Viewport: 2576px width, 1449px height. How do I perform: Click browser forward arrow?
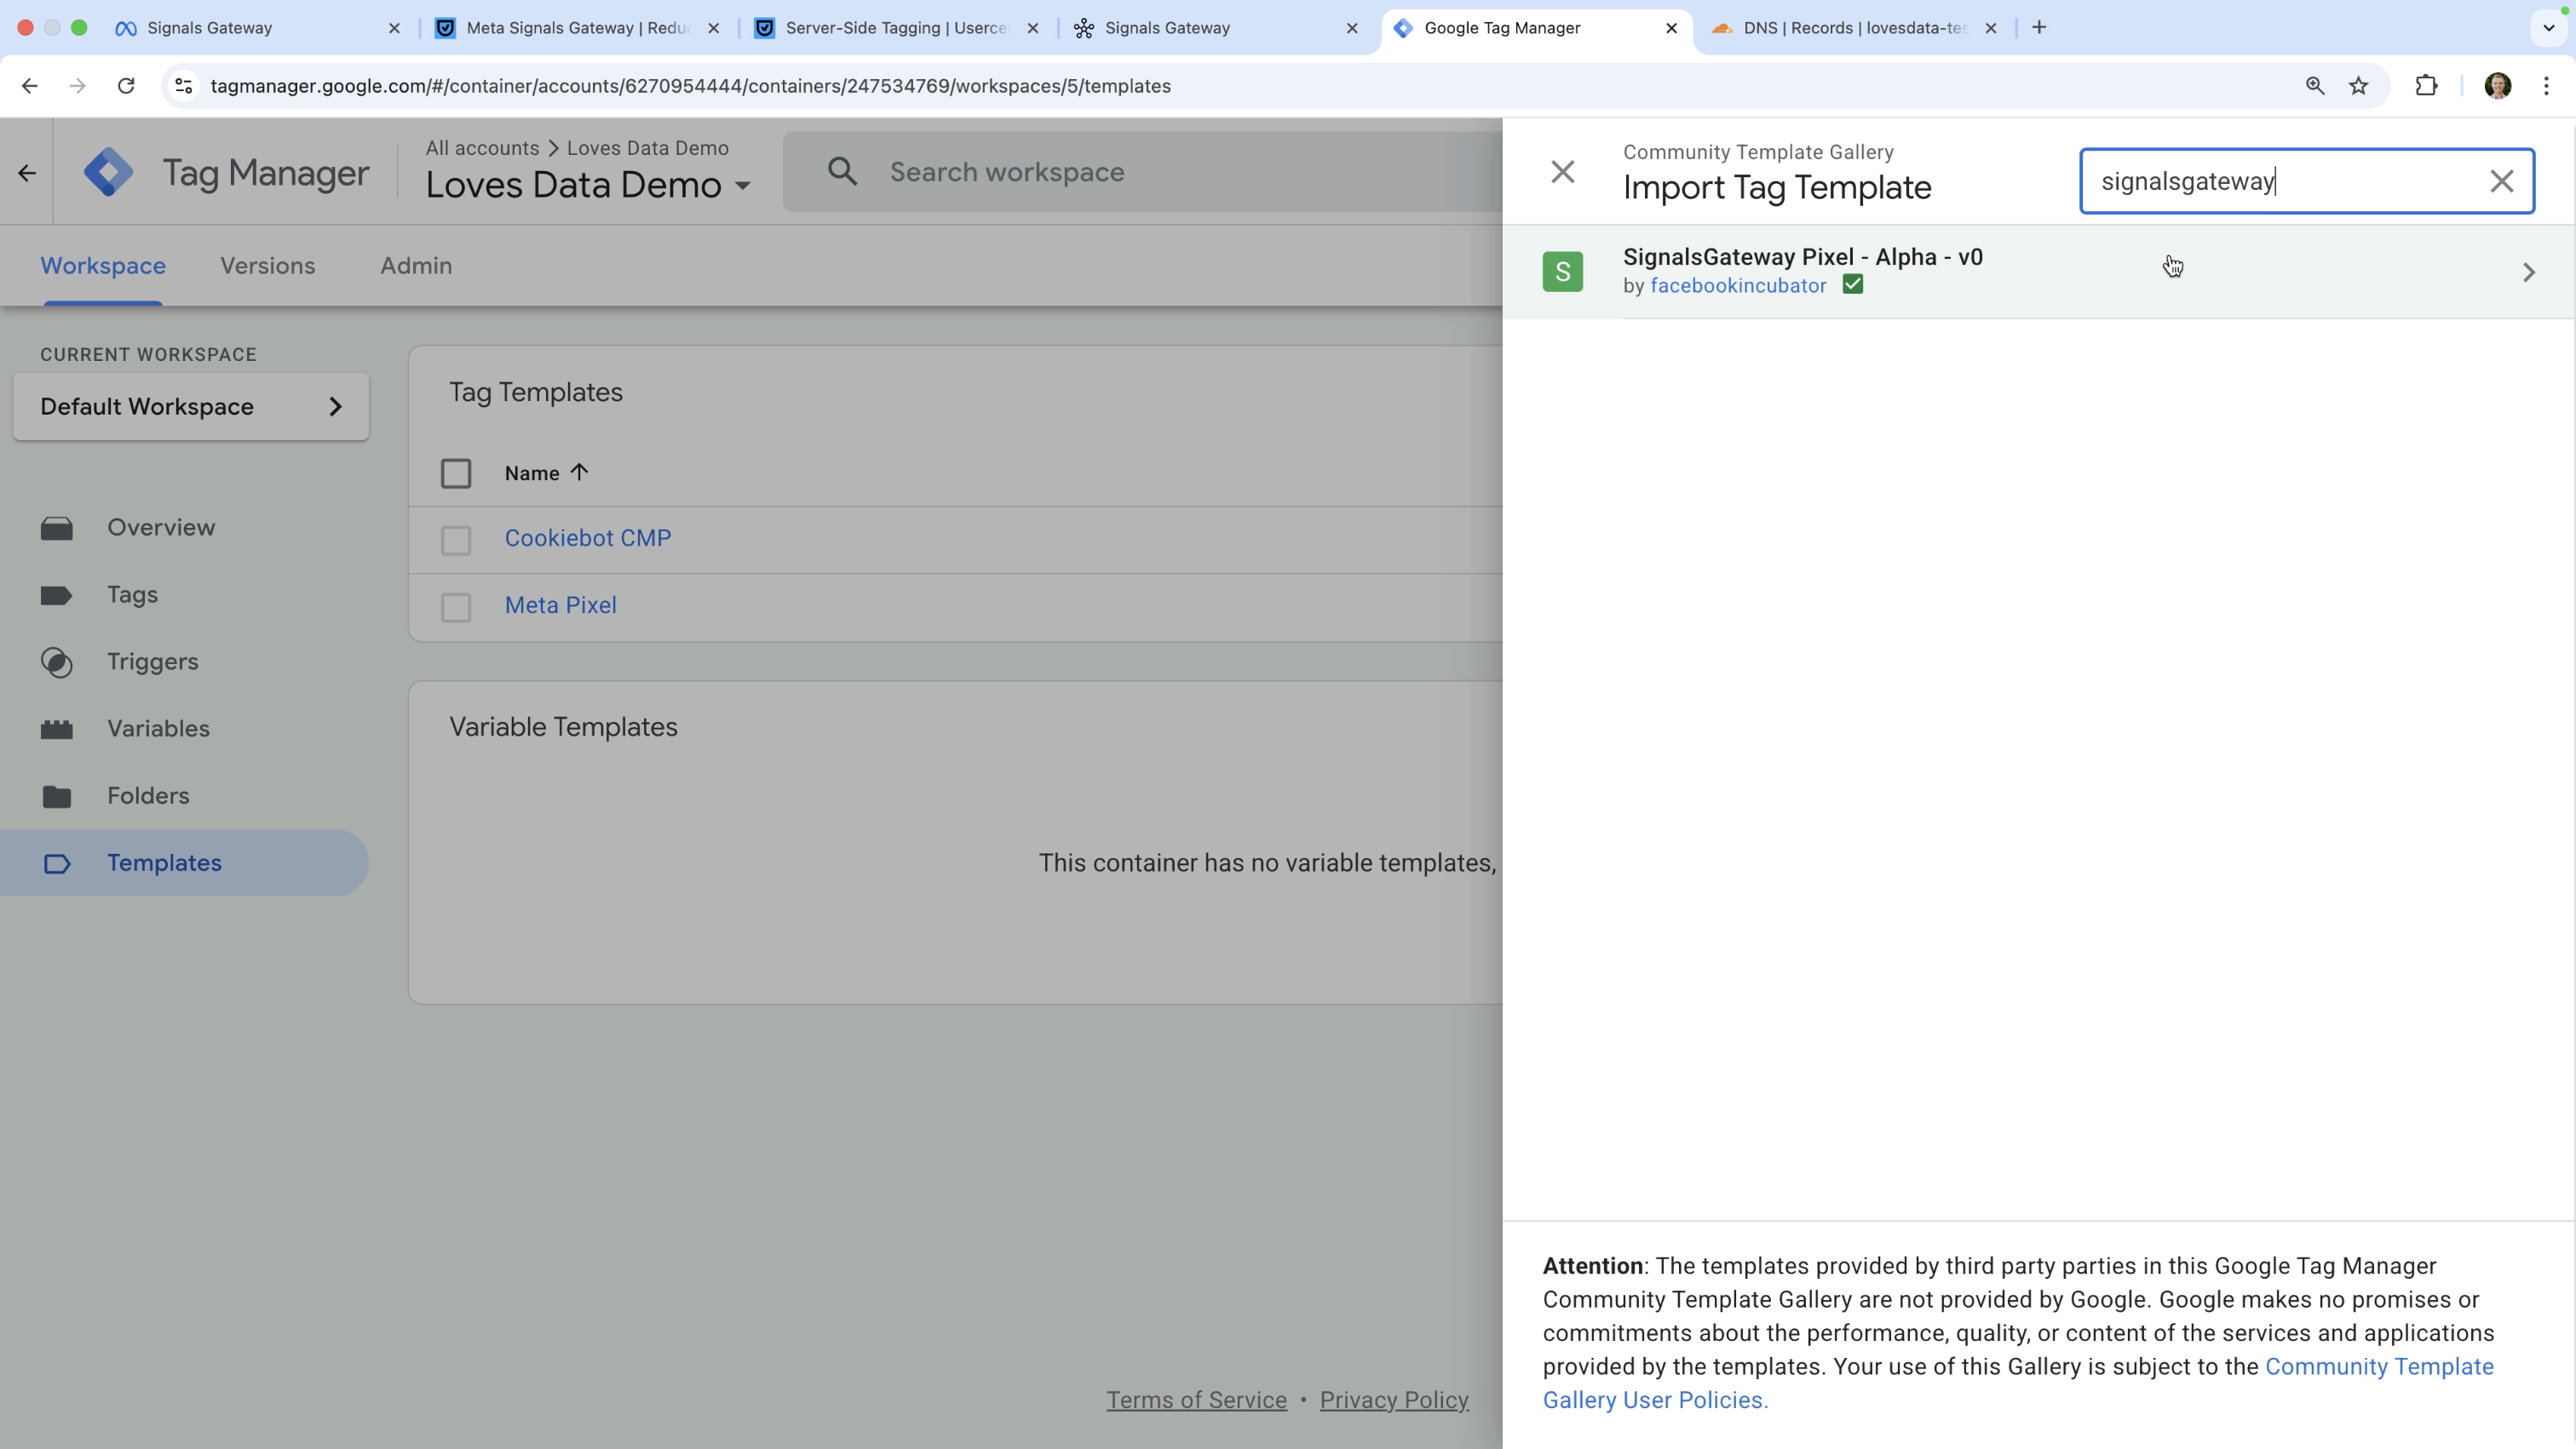click(77, 86)
